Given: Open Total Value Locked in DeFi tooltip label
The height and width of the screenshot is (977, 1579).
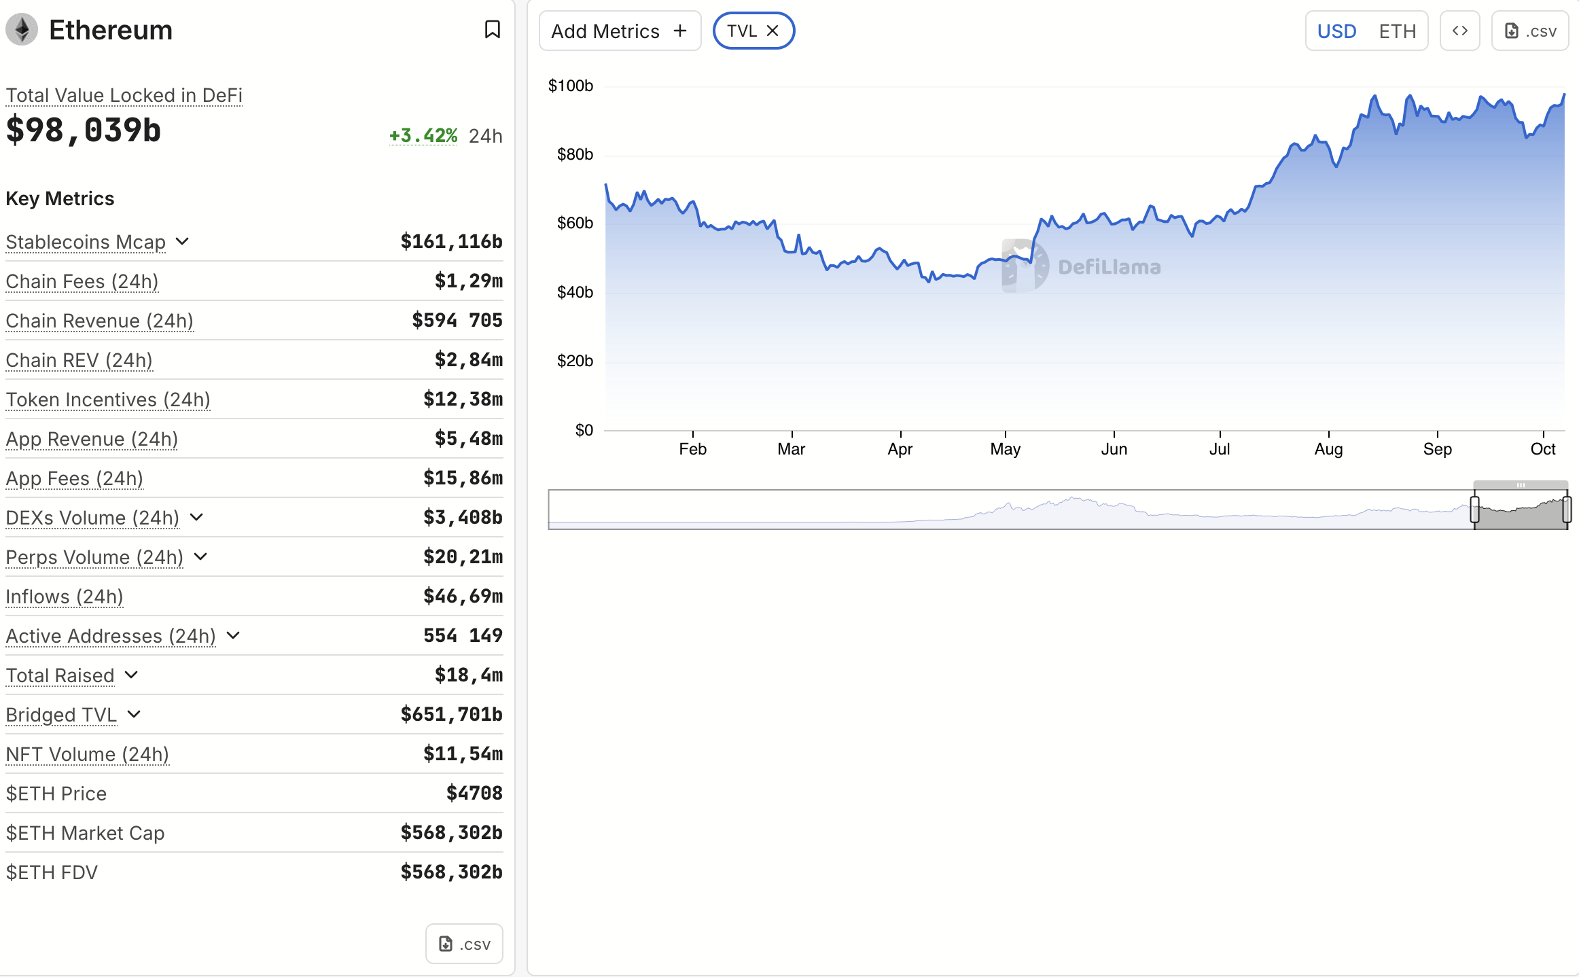Looking at the screenshot, I should point(124,95).
